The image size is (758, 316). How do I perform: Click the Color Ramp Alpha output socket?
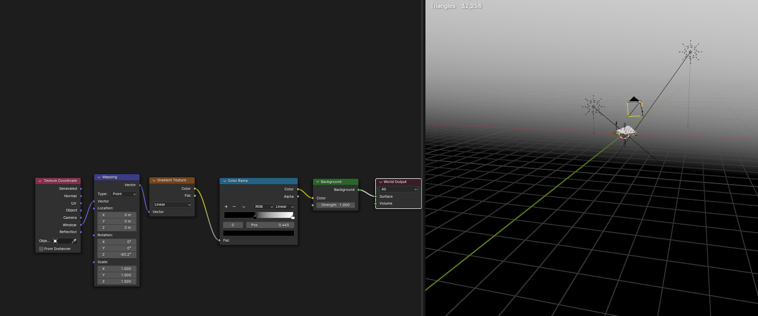click(x=298, y=196)
